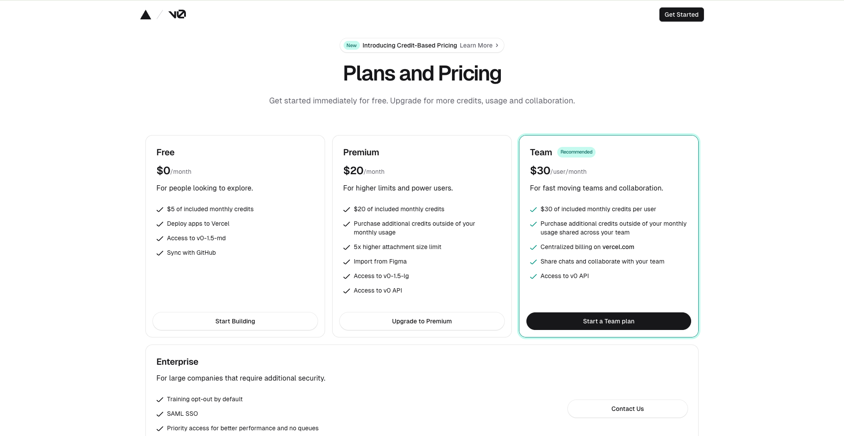
Task: Click the Learn More chevron arrow
Action: point(497,45)
